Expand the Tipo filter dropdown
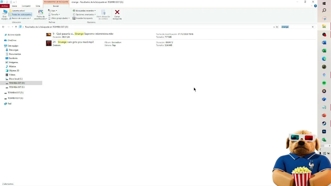The width and height of the screenshot is (331, 186). [52, 11]
